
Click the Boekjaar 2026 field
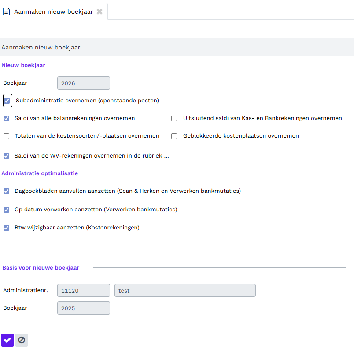(84, 83)
